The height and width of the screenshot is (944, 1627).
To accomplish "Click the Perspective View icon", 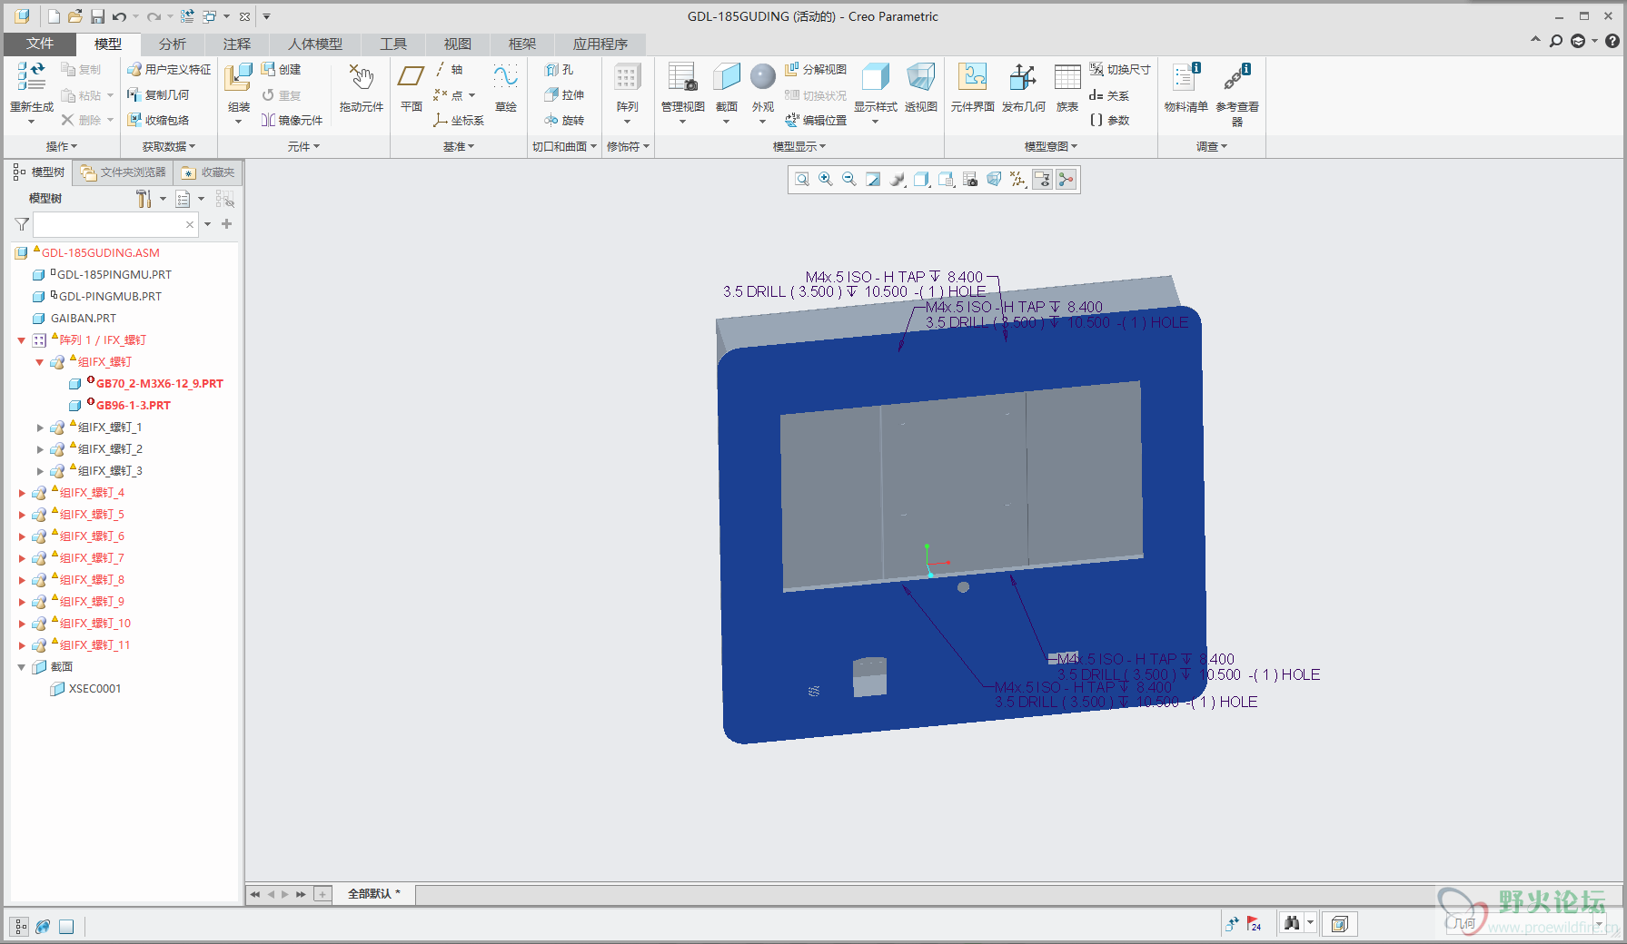I will (920, 78).
